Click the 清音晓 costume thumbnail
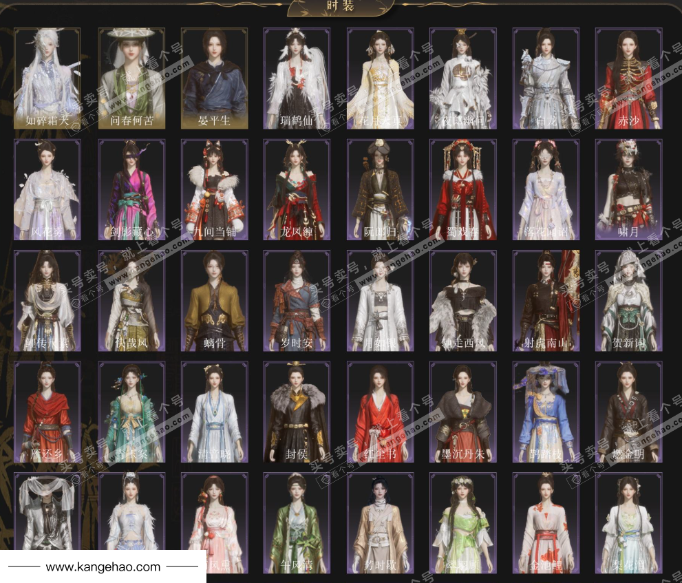The image size is (682, 583). [x=214, y=412]
